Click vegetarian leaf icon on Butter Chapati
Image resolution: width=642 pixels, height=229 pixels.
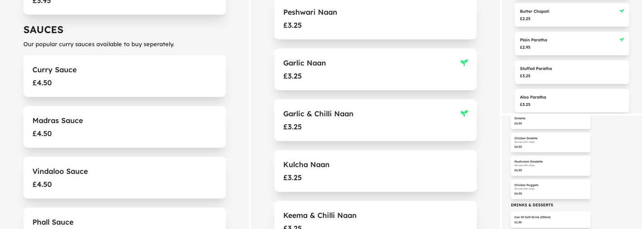[622, 11]
